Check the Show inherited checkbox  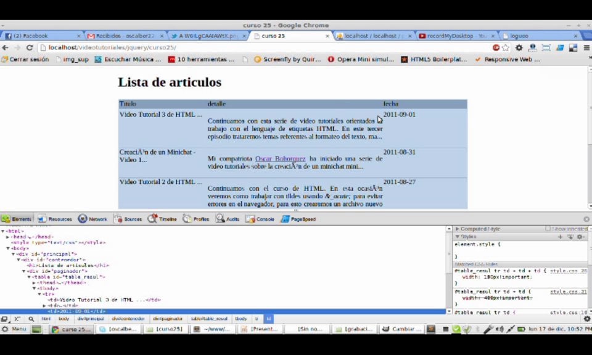point(548,229)
